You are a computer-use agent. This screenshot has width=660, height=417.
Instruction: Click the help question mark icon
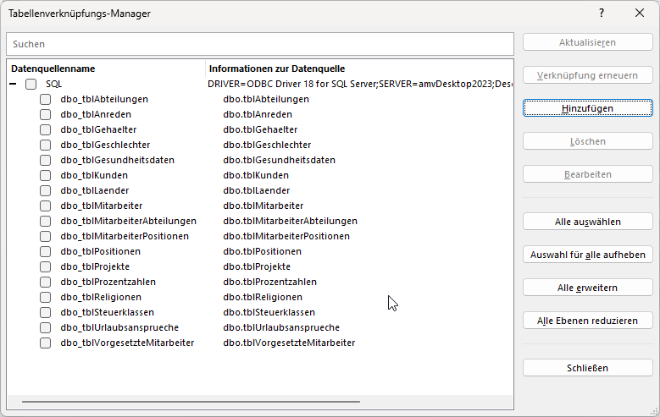tap(602, 14)
